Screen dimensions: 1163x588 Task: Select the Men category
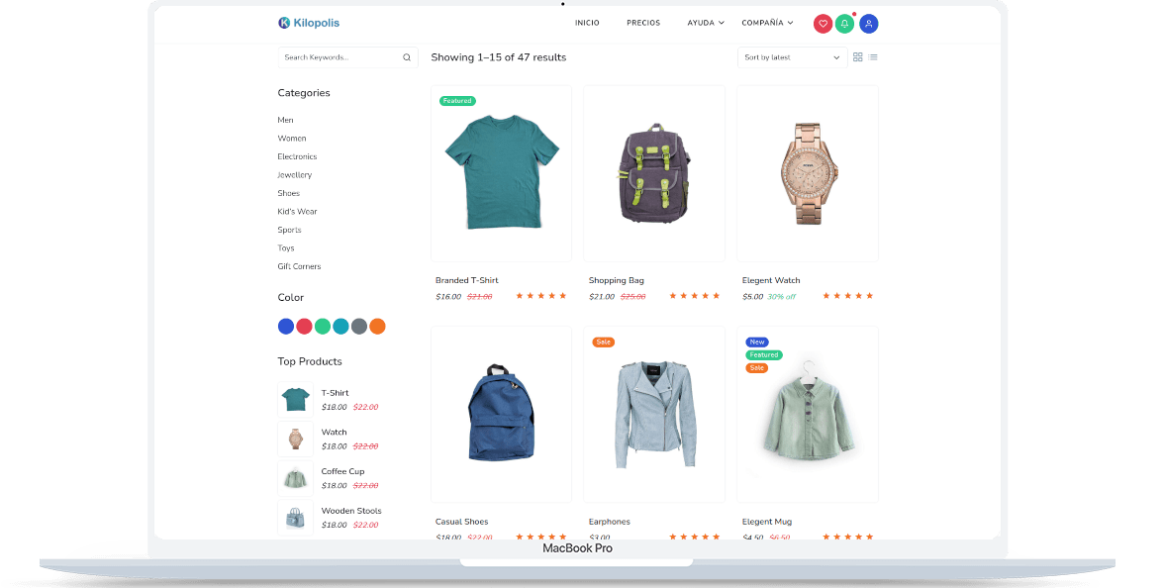click(x=286, y=120)
